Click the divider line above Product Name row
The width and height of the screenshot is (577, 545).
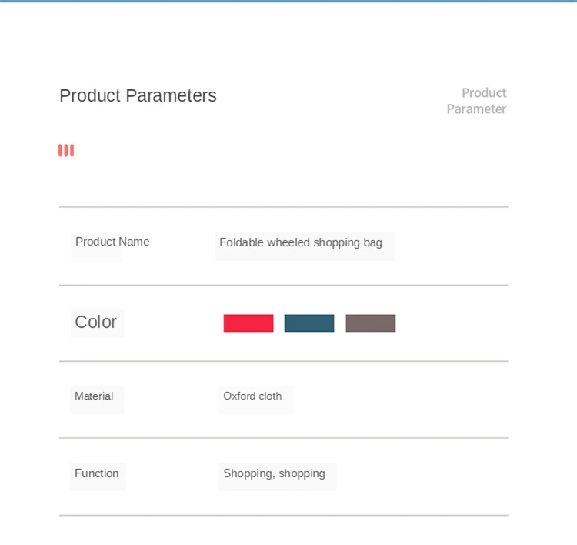(x=283, y=207)
